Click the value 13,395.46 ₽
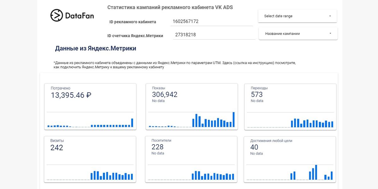The image size is (378, 189). click(x=71, y=95)
